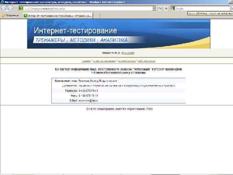Viewport: 233px width, 175px height.
Task: Click the НИИ мониторинга качества образования footer
Action: pos(119,109)
